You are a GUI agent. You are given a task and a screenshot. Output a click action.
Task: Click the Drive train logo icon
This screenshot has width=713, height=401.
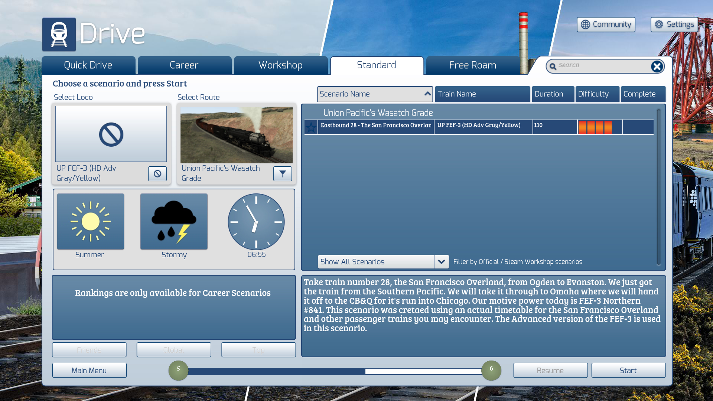[59, 35]
